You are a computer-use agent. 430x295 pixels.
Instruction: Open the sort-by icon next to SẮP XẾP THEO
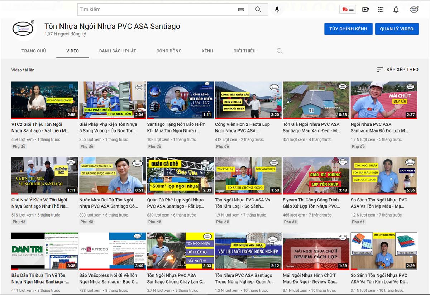380,70
